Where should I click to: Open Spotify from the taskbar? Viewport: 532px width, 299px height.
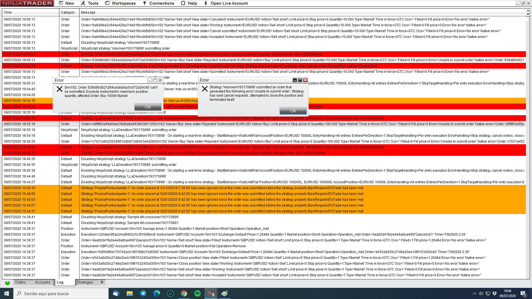point(198,293)
